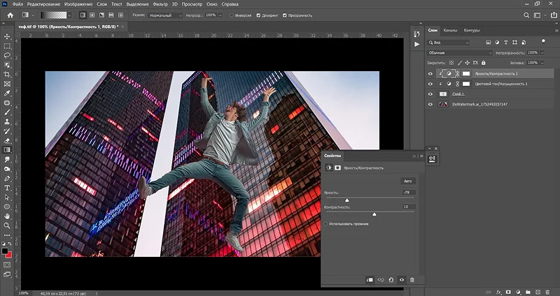560x296 pixels.
Task: Select the Clone Stamp tool
Action: tap(7, 121)
